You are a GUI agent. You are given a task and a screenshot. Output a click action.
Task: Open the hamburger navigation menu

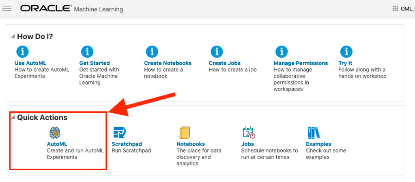[7, 8]
